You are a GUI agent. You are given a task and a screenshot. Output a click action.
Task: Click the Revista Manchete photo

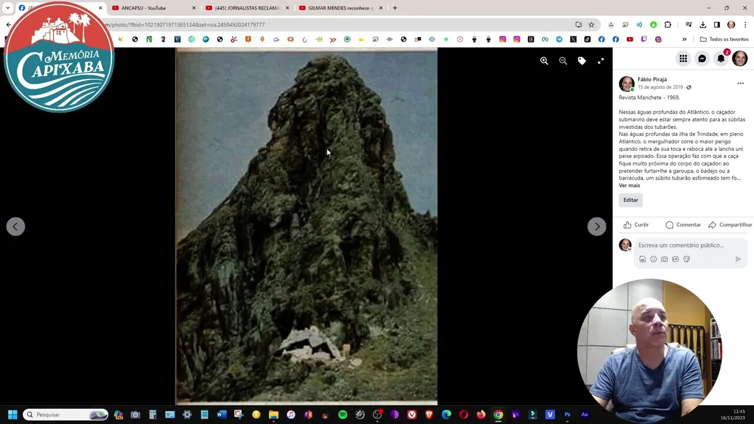(x=306, y=227)
